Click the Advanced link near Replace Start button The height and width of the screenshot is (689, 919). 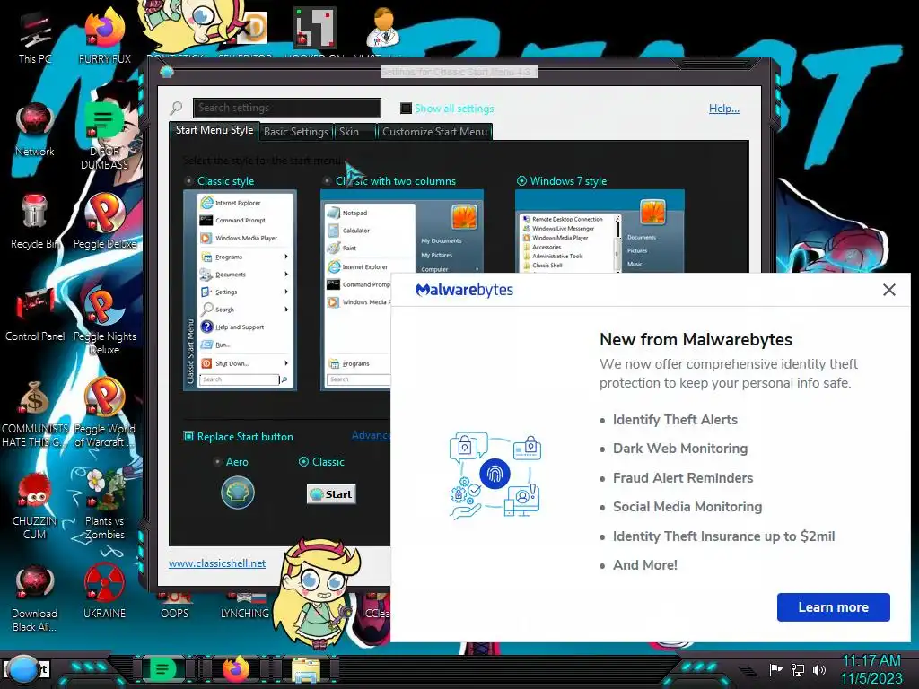click(x=371, y=435)
